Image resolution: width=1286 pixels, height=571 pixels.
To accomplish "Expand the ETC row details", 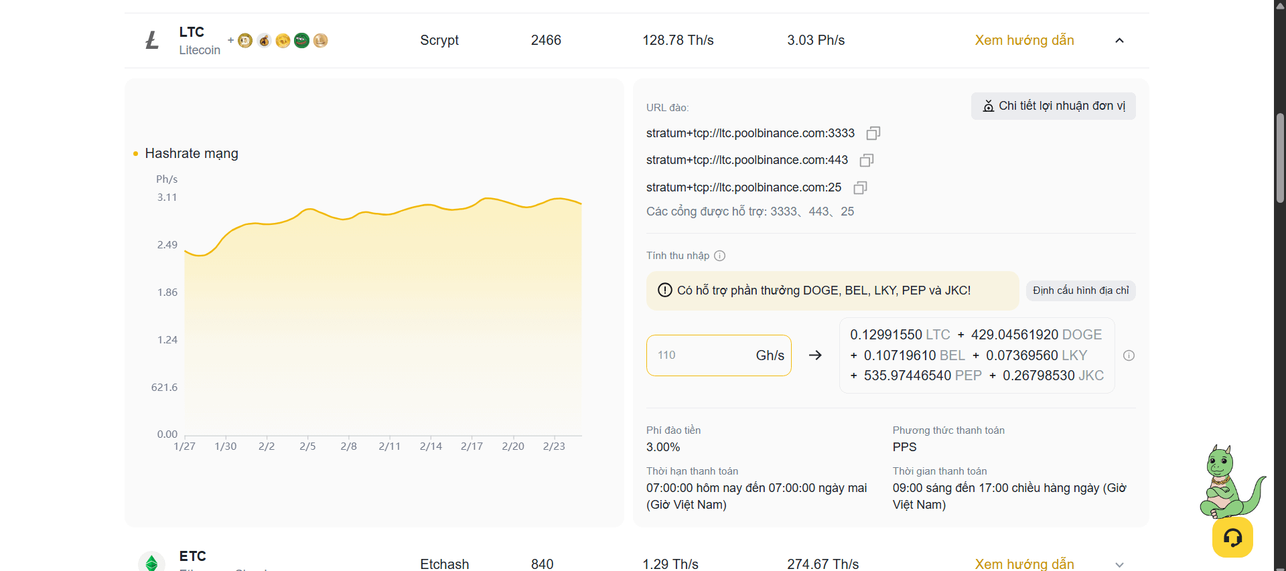I will (x=1119, y=565).
